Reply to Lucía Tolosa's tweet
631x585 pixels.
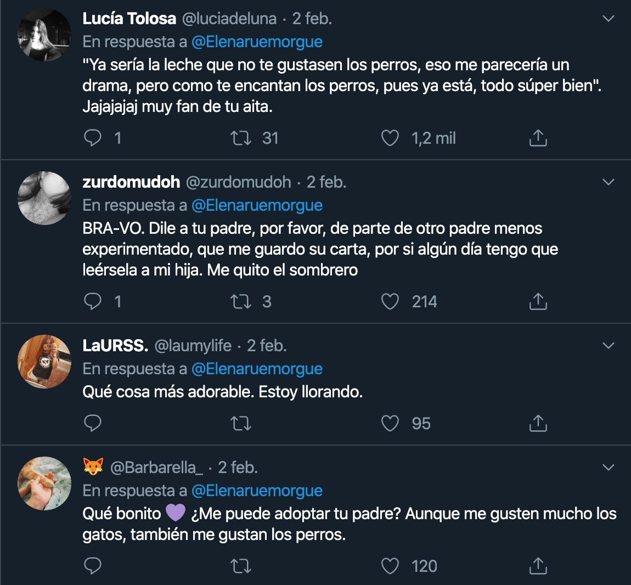[x=93, y=138]
